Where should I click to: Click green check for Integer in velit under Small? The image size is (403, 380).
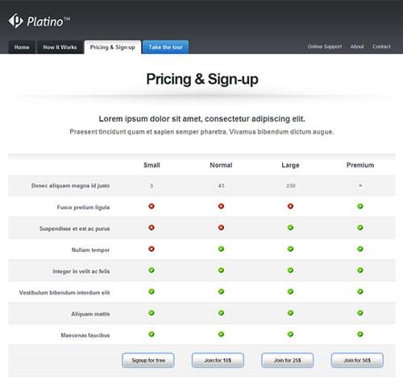pos(152,271)
